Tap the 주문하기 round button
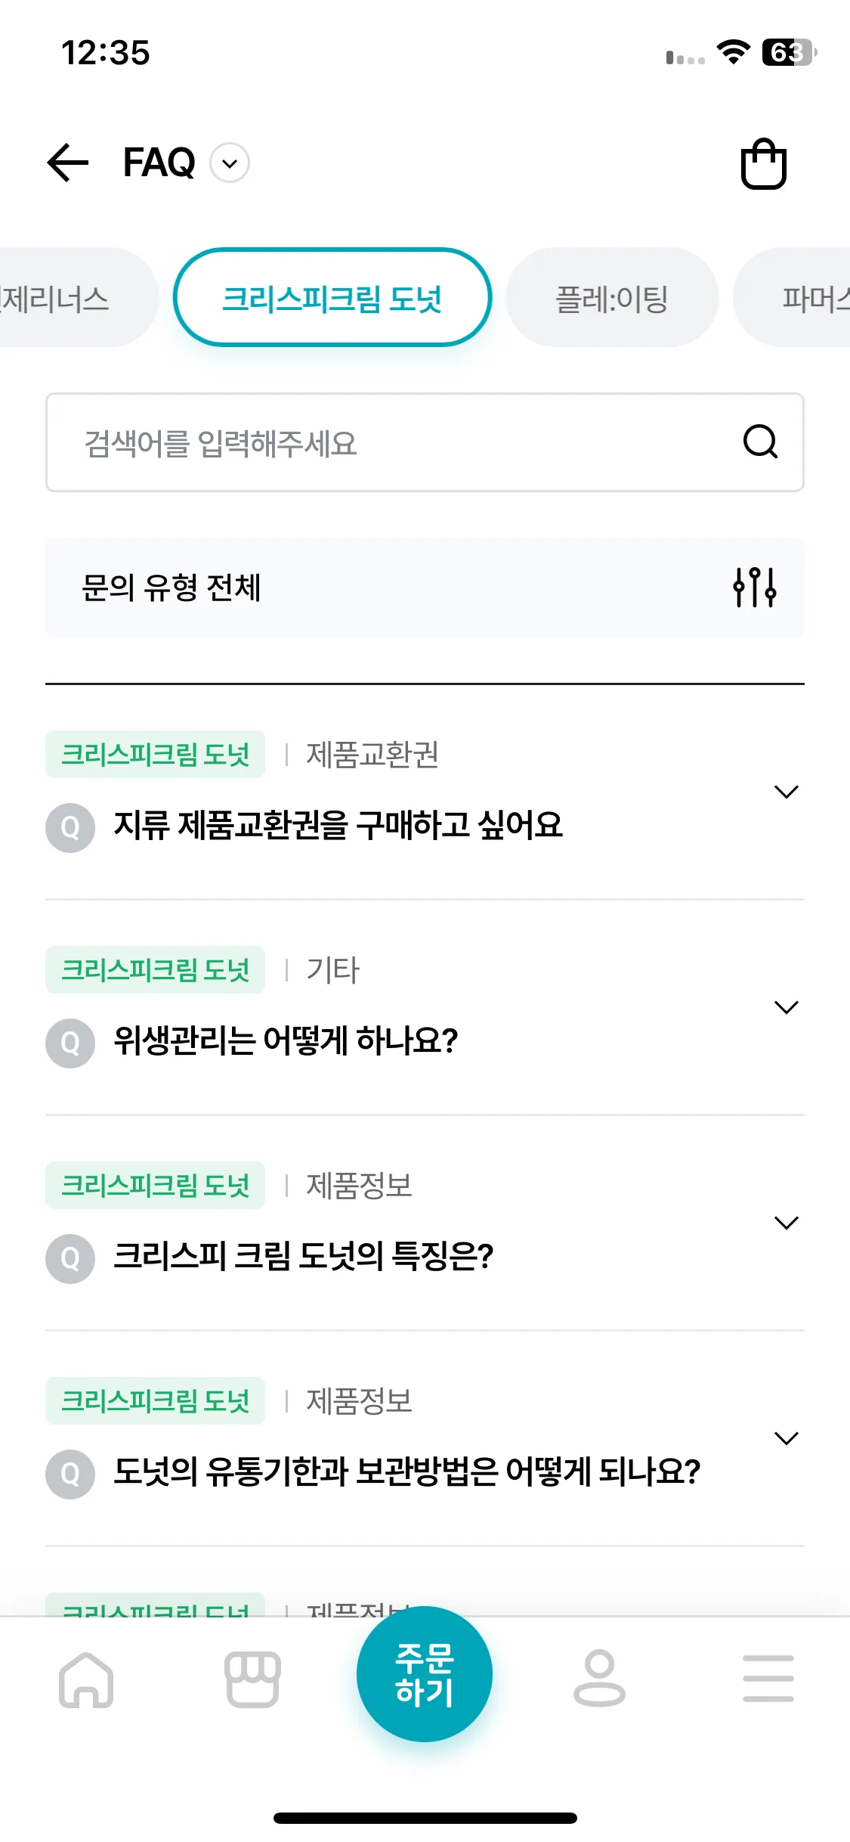The image size is (850, 1842). tap(425, 1674)
